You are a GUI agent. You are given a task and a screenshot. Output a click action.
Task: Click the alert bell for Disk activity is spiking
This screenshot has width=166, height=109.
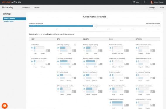(x=110, y=48)
